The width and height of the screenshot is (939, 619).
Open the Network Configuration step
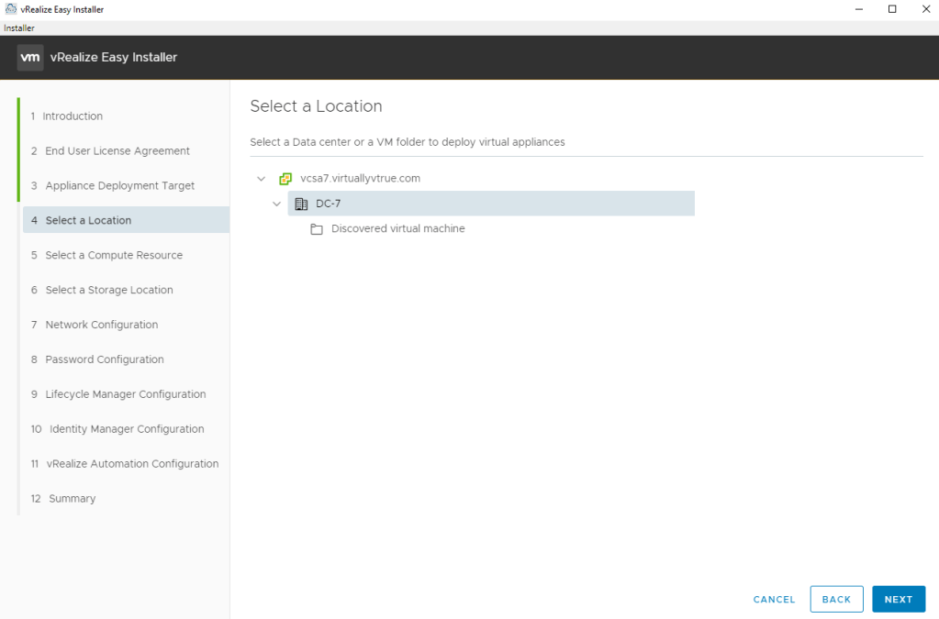click(101, 326)
